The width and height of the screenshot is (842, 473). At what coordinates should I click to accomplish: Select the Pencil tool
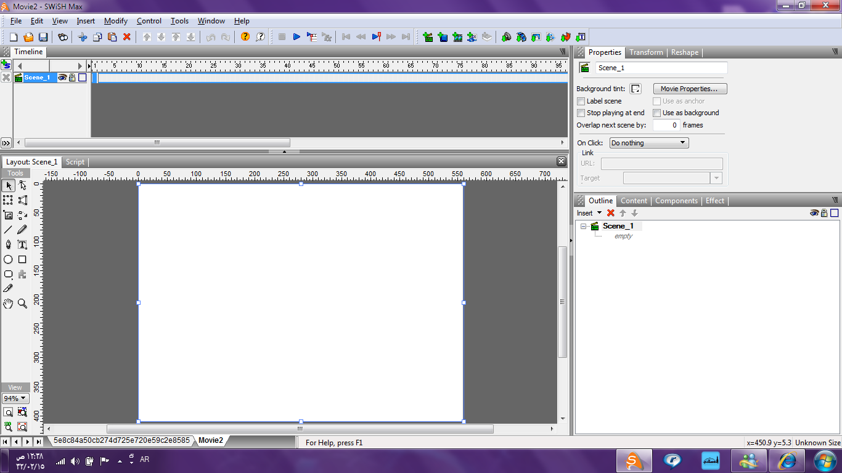pos(22,230)
